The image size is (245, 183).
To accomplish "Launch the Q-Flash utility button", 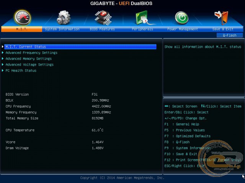I will 230,35.
